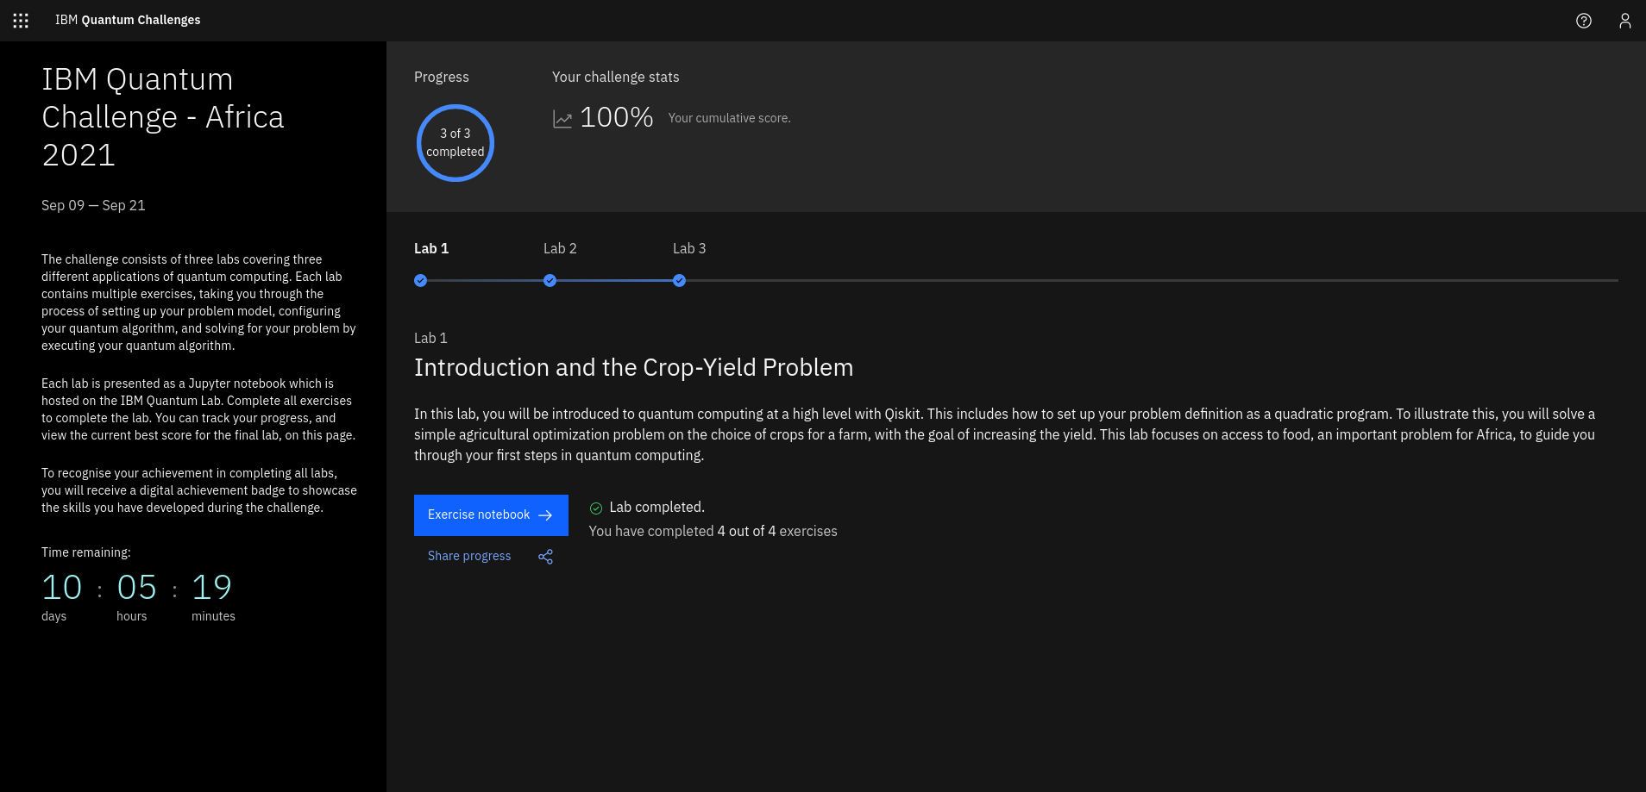Click the 'Your challenge stats' label
The width and height of the screenshot is (1646, 792).
615,77
